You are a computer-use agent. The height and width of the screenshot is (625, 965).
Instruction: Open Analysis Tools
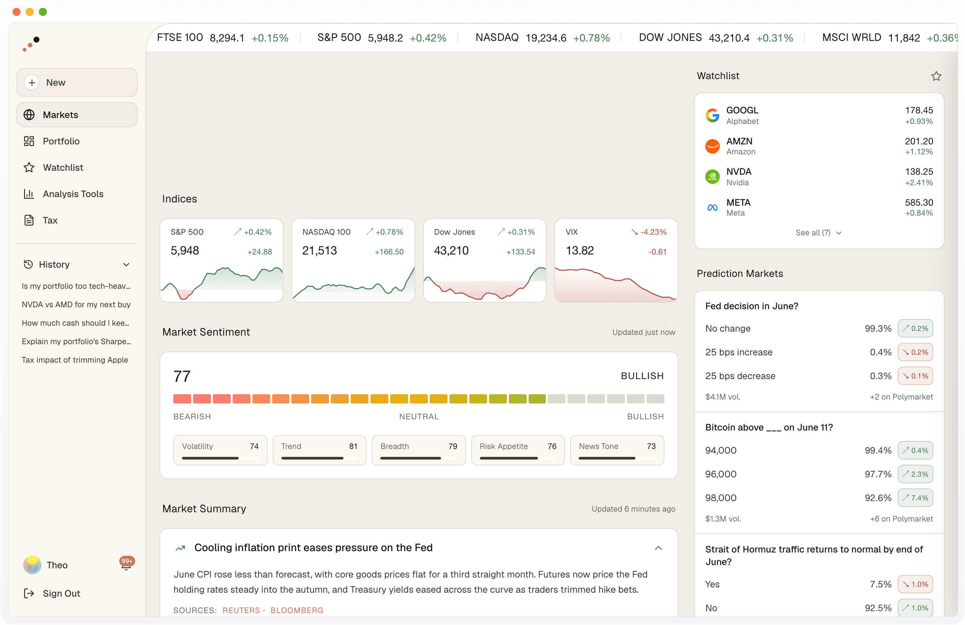tap(77, 194)
